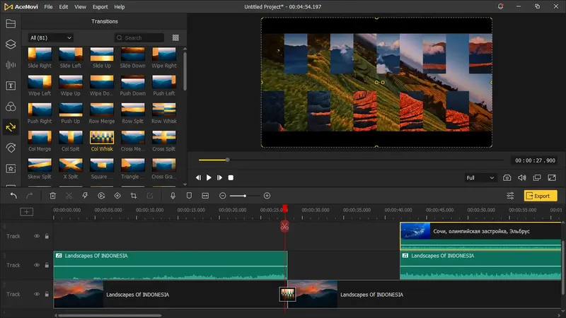Click the split scissors icon in toolbar
This screenshot has height=318, width=566.
[x=69, y=196]
